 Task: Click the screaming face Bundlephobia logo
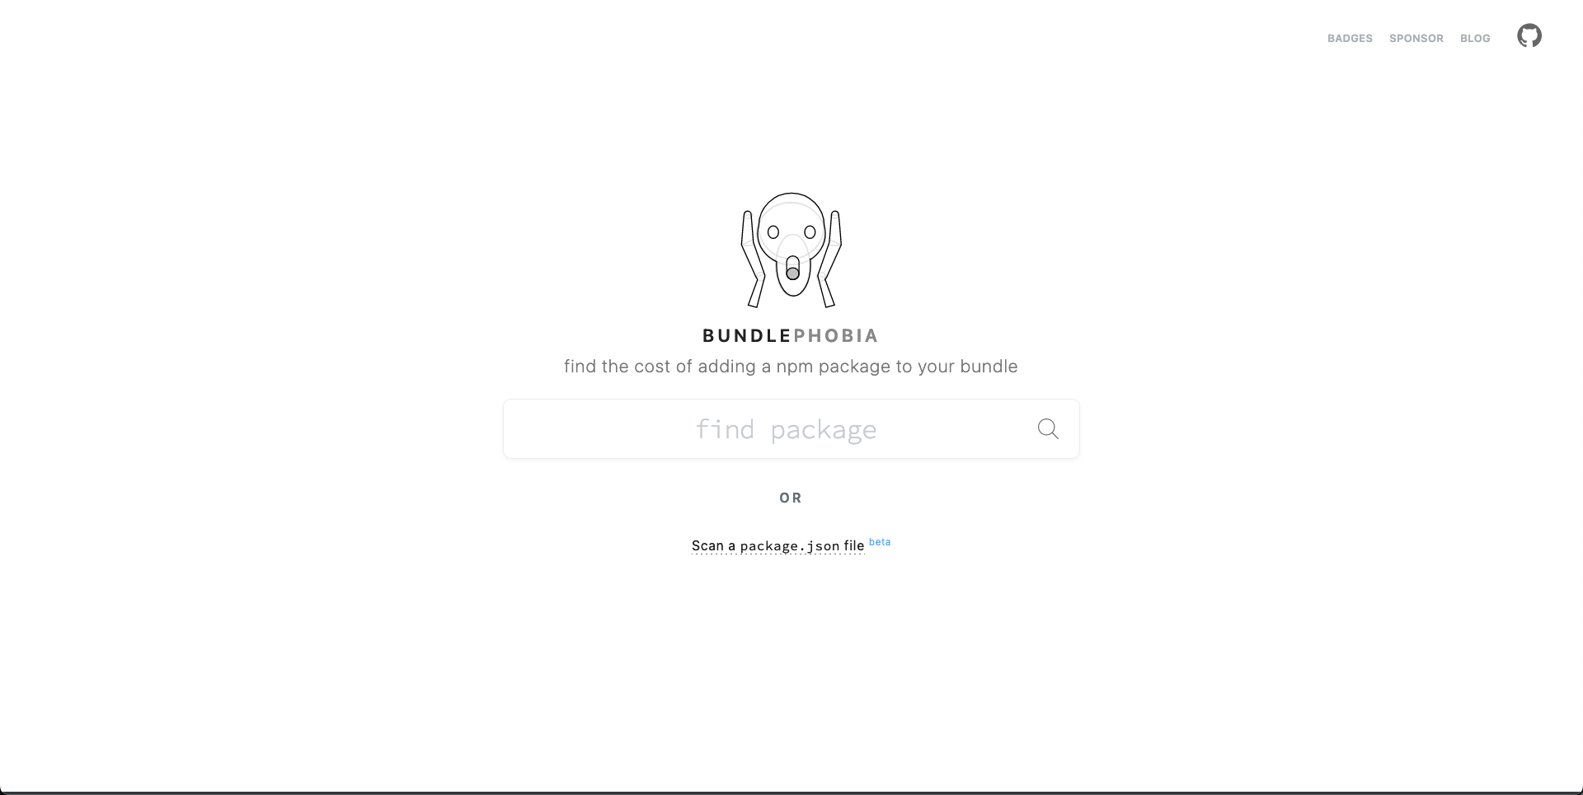pos(791,250)
